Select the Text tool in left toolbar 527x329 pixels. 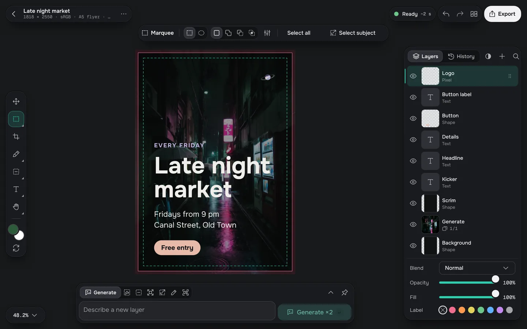click(x=16, y=189)
